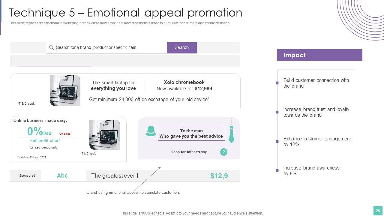Open the chromebook ad laptop thumbnail

pos(65,90)
